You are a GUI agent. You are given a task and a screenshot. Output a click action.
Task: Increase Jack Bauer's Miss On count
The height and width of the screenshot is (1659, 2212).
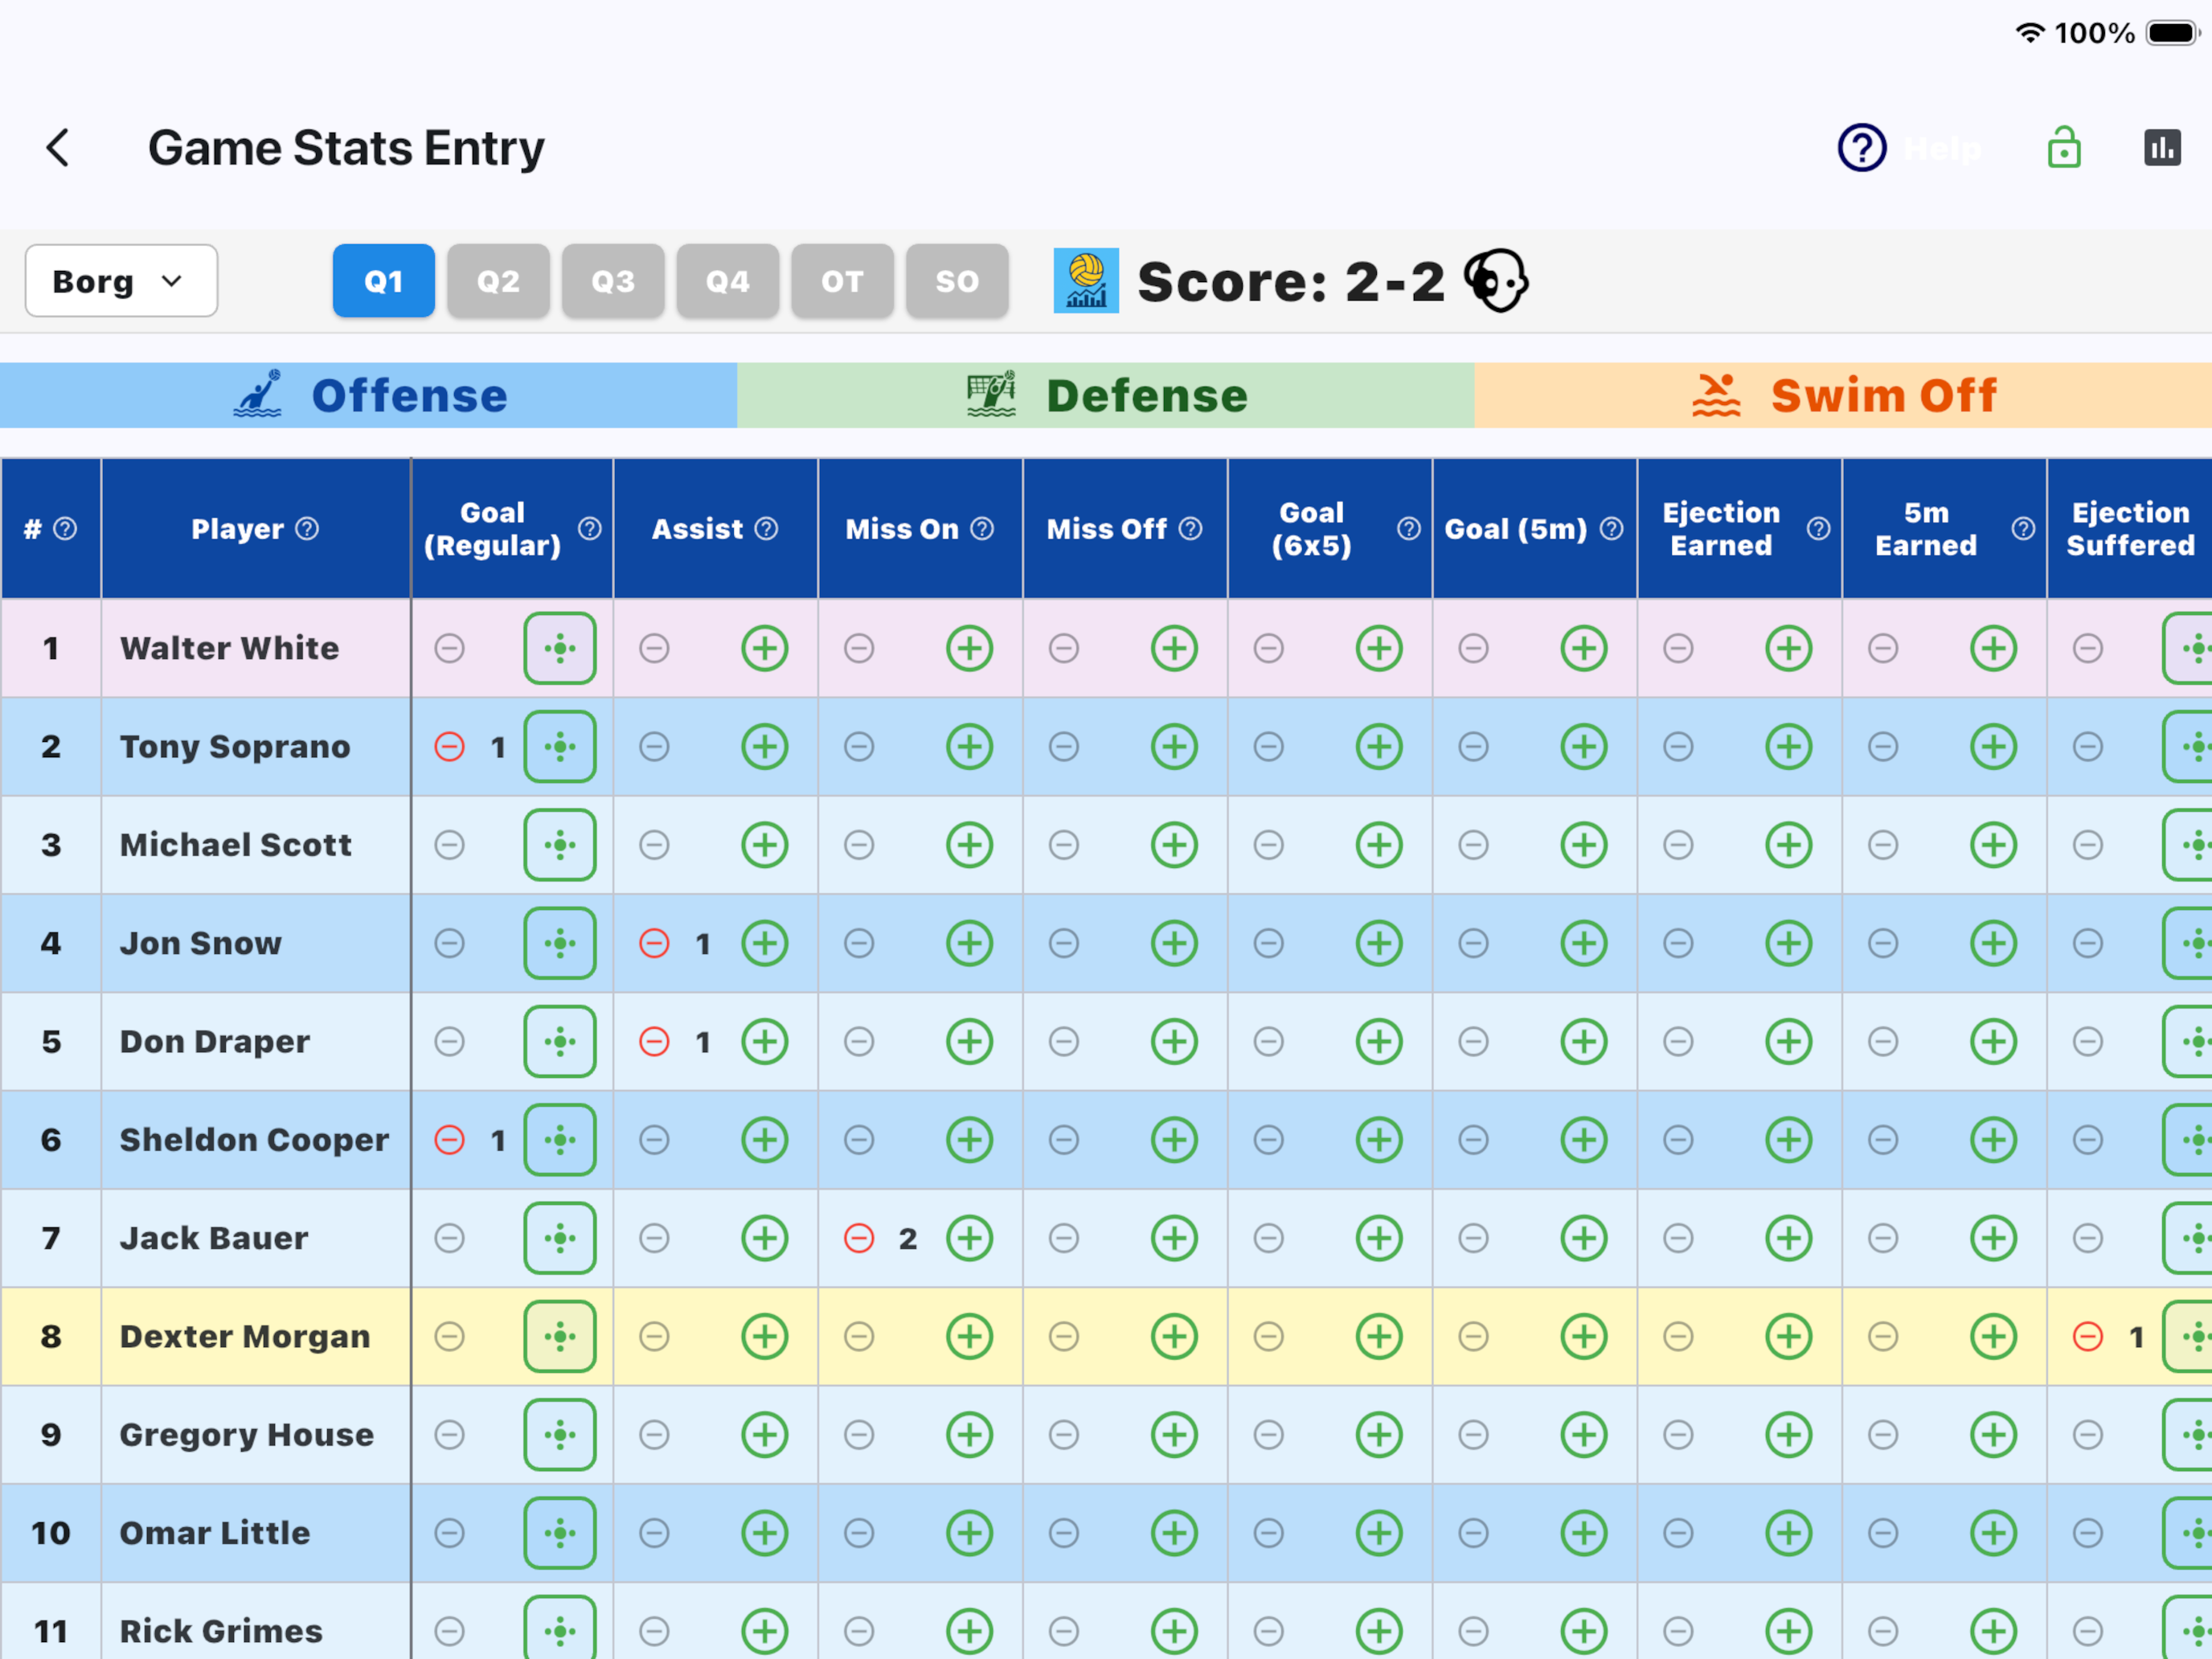click(970, 1238)
